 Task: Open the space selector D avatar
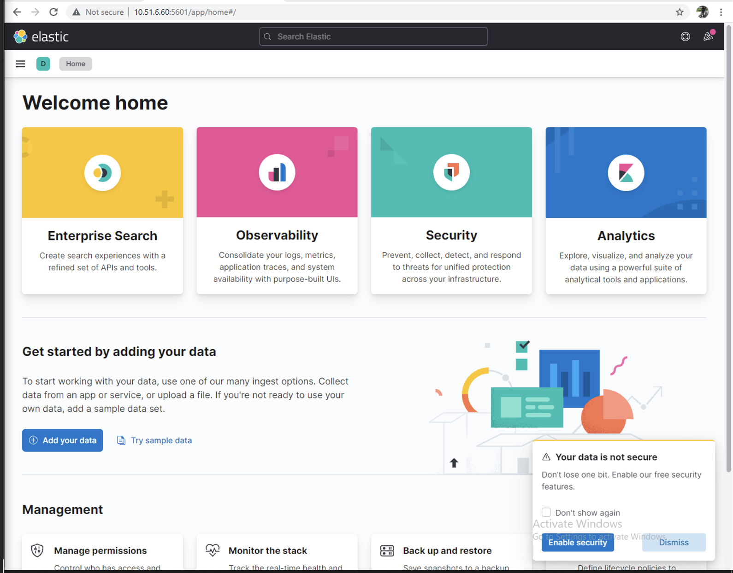click(43, 64)
